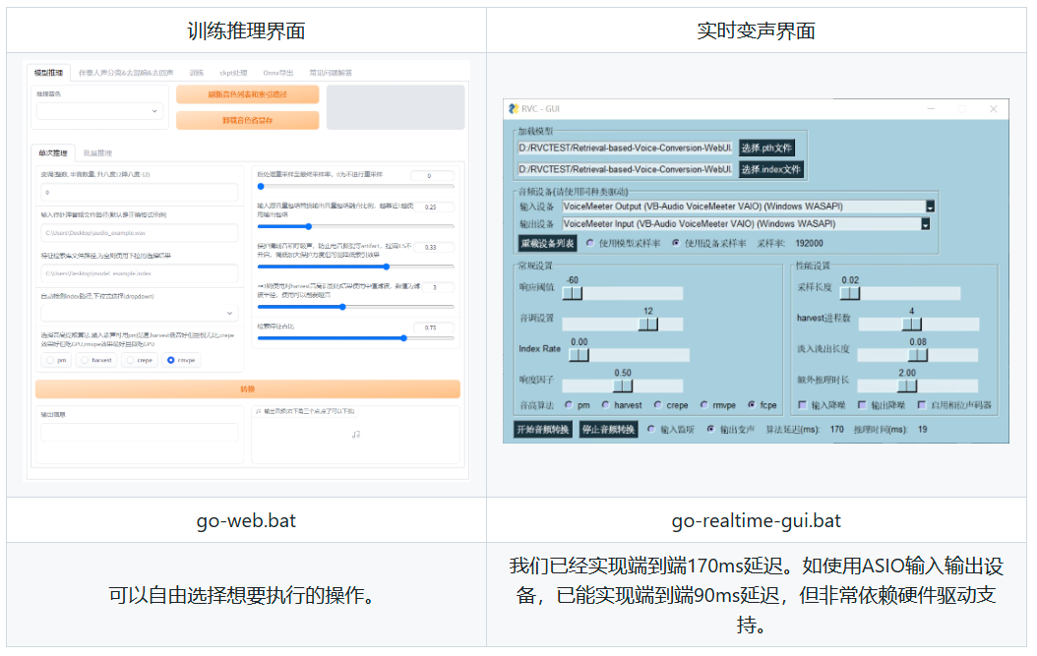Go to the Onnx导出 tab
Image resolution: width=1037 pixels, height=656 pixels.
278,73
